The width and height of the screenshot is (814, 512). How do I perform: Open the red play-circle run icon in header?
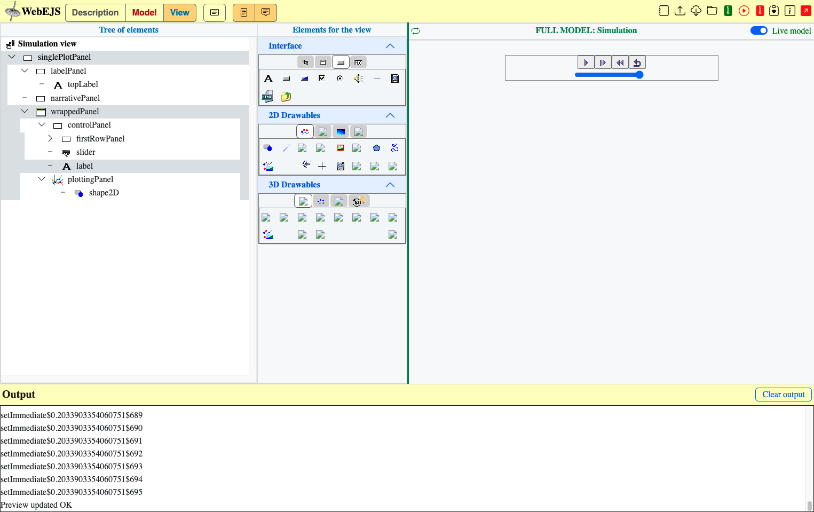click(x=744, y=11)
